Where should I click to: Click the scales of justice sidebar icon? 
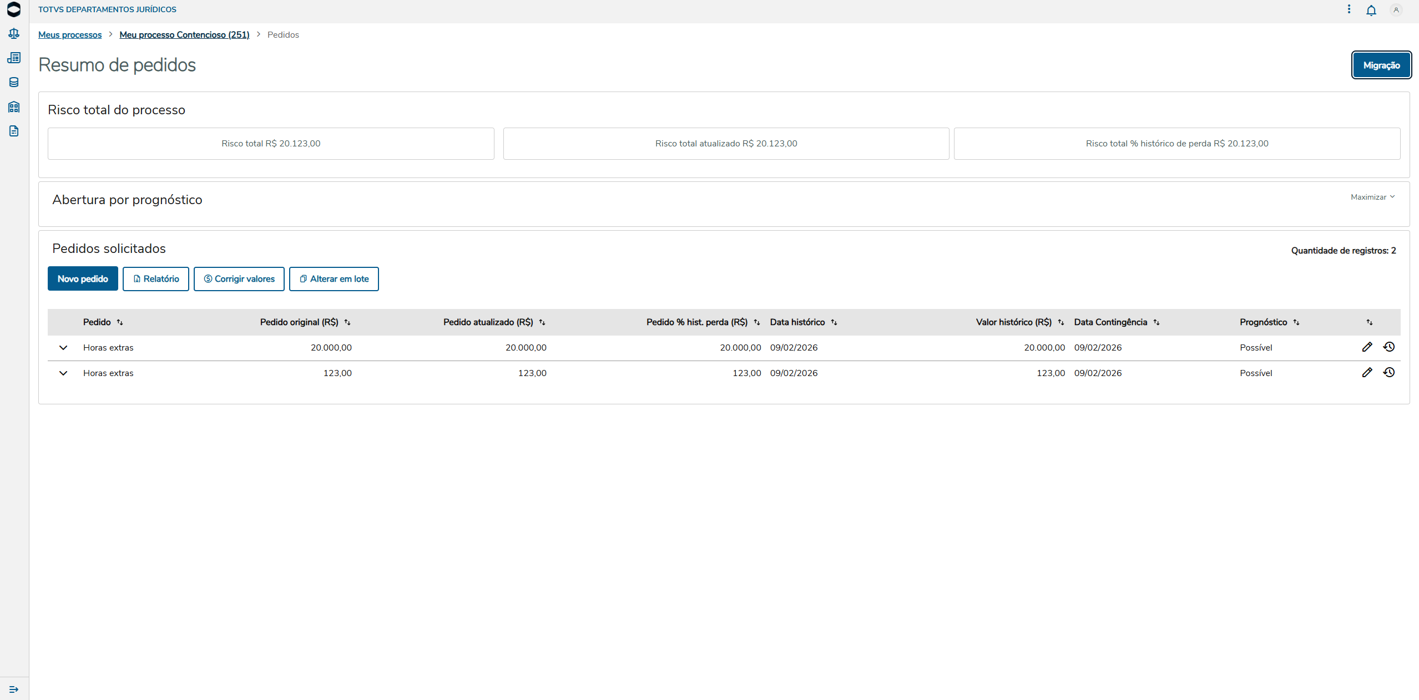point(14,34)
